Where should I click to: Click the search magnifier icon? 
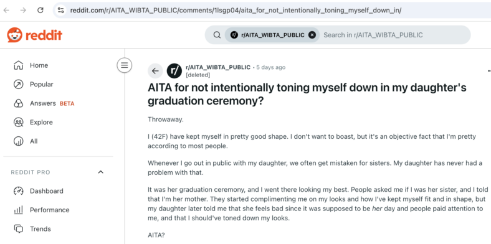(x=217, y=35)
